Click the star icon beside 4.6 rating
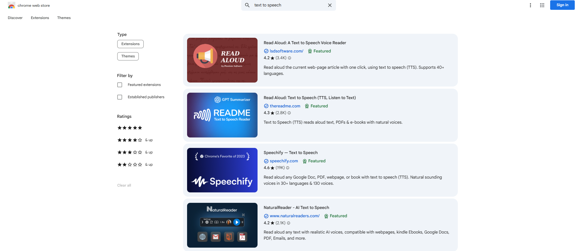The height and width of the screenshot is (251, 576). tap(272, 168)
